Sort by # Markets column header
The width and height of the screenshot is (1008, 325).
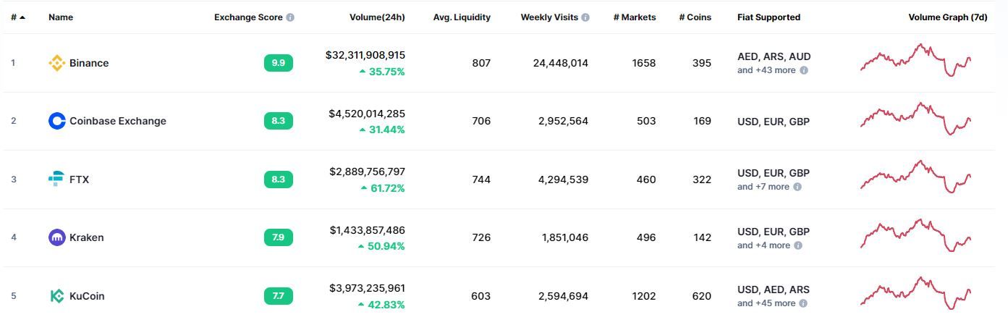635,17
